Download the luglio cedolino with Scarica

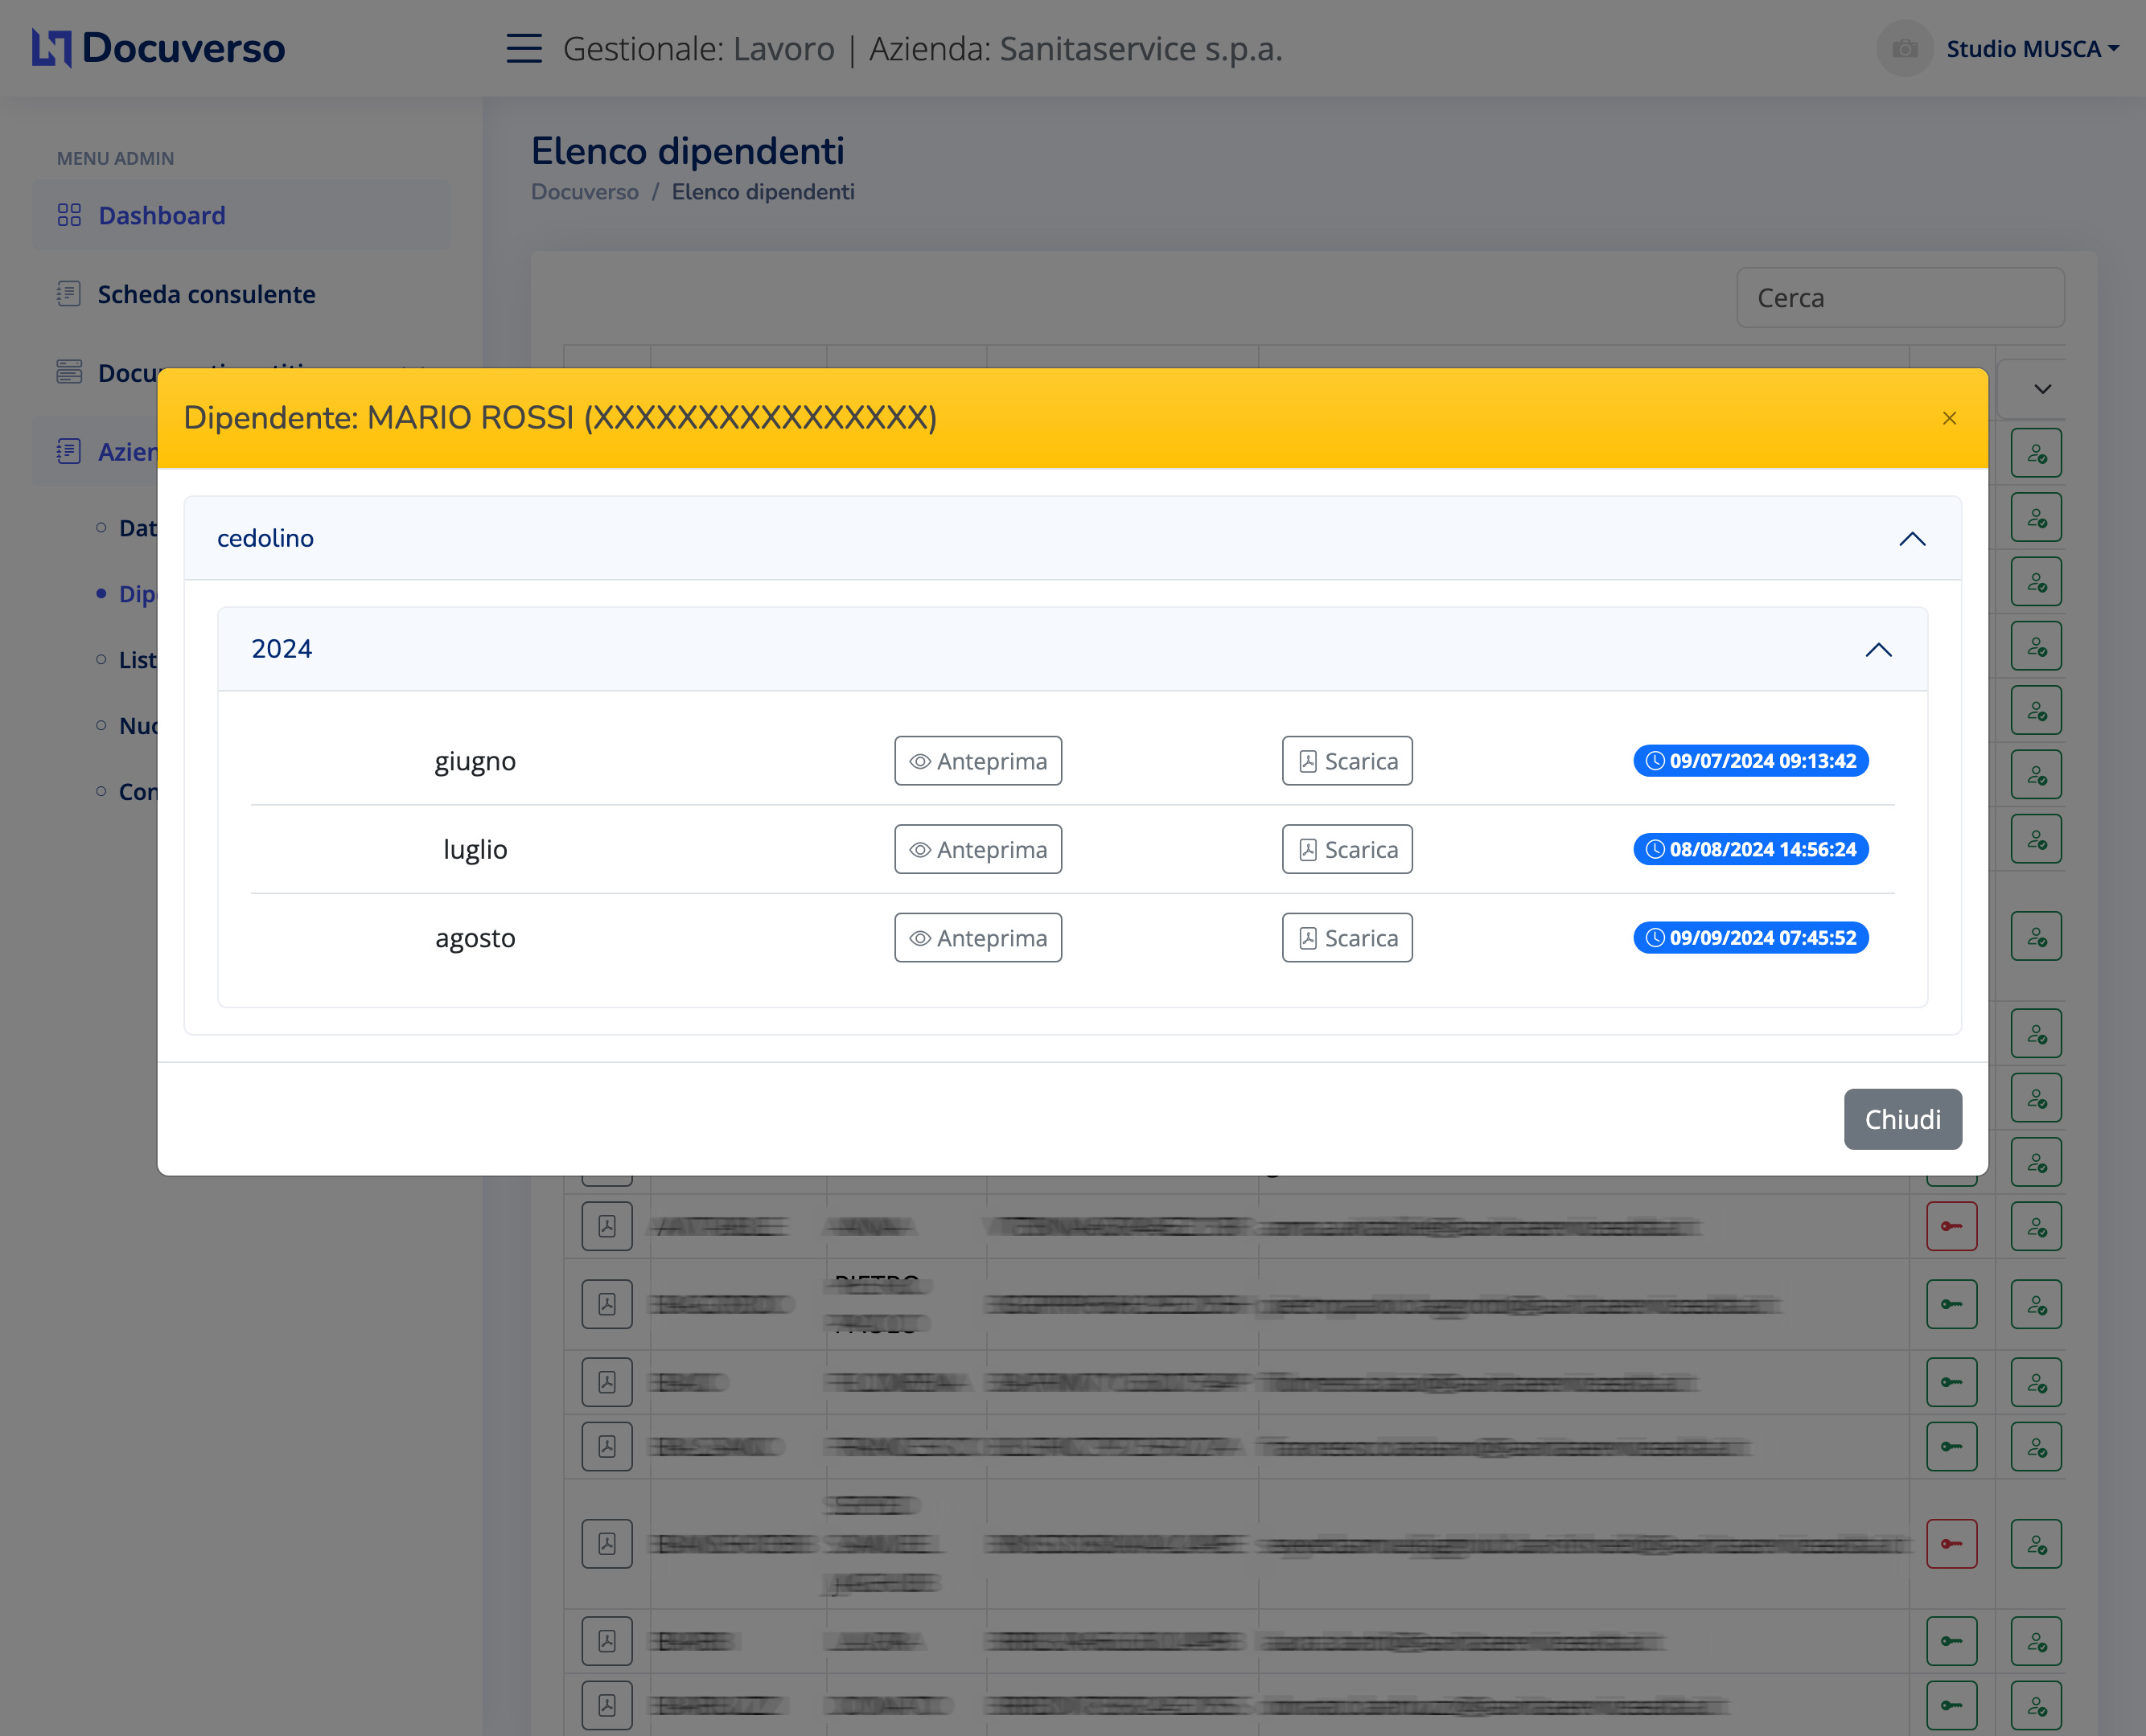click(1346, 849)
